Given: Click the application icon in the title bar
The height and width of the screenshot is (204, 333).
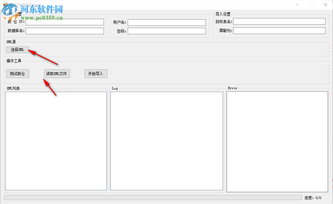Looking at the screenshot, I should 5,5.
